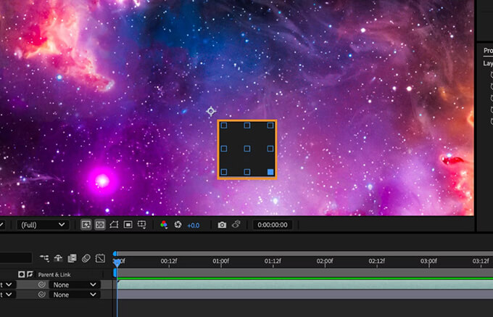This screenshot has height=317, width=493.
Task: Select the top-center anchor point square
Action: [x=247, y=125]
